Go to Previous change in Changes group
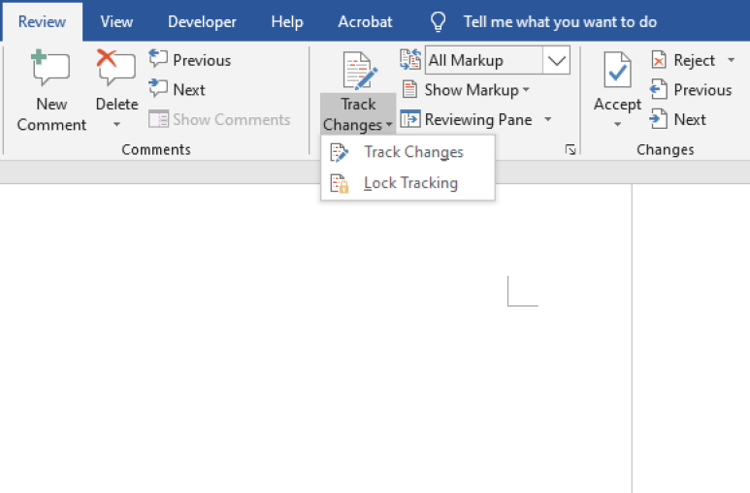This screenshot has width=750, height=493. click(691, 90)
